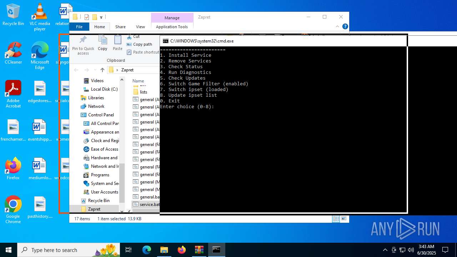The width and height of the screenshot is (457, 257).
Task: Show hidden system tray icons chevron
Action: (385, 250)
